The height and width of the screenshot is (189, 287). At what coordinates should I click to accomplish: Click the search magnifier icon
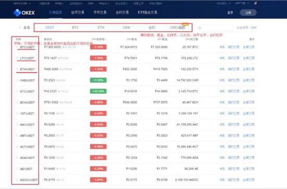click(199, 28)
